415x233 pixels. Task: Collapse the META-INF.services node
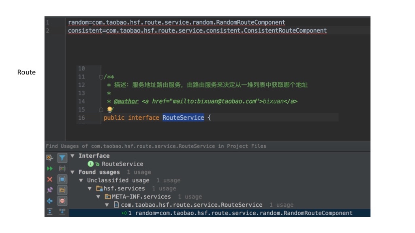[x=98, y=197]
